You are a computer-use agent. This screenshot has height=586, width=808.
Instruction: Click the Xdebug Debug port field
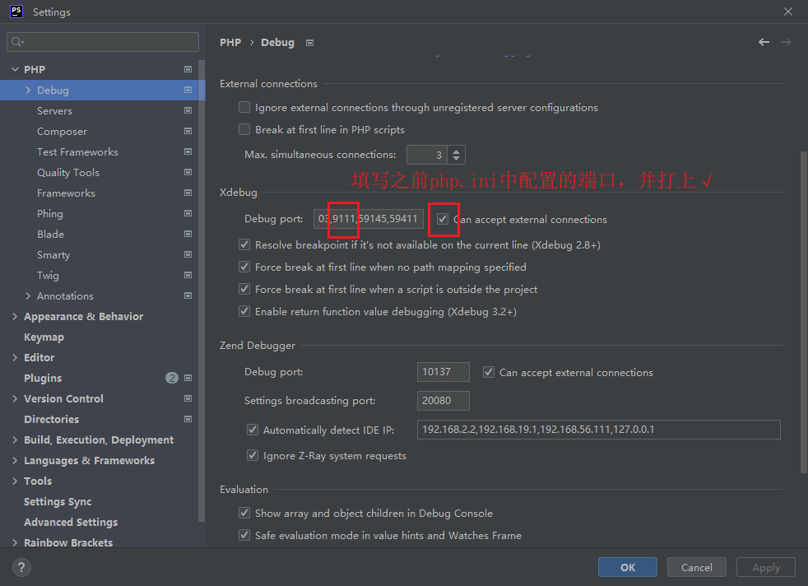pos(369,219)
